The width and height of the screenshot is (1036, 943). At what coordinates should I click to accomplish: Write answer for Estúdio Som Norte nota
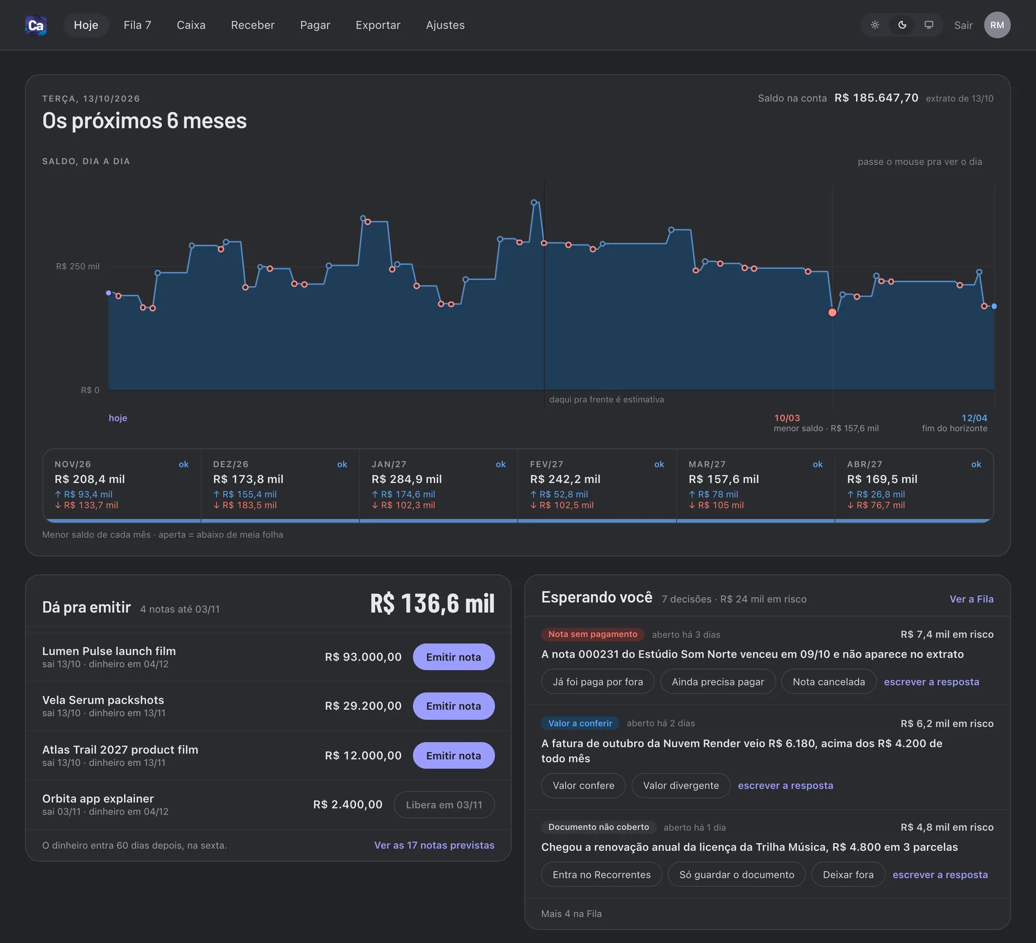click(931, 682)
